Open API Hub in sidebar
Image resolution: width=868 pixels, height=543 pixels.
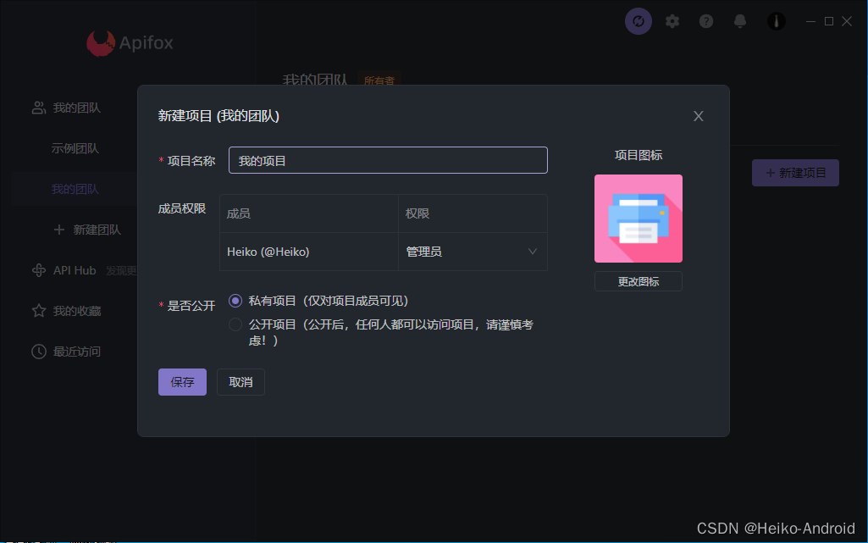[75, 270]
